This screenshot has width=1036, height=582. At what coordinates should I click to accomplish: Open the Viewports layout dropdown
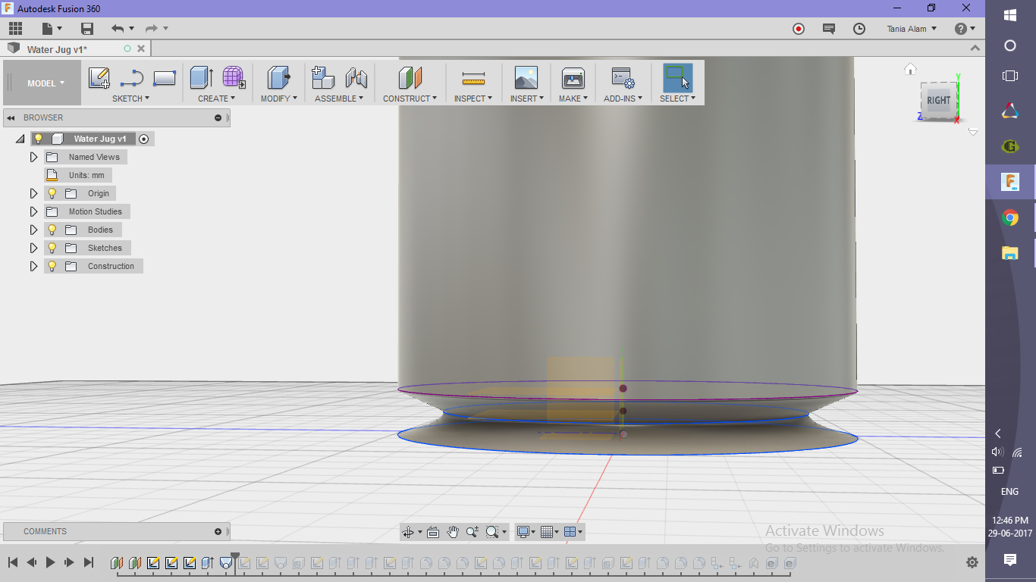click(x=574, y=532)
